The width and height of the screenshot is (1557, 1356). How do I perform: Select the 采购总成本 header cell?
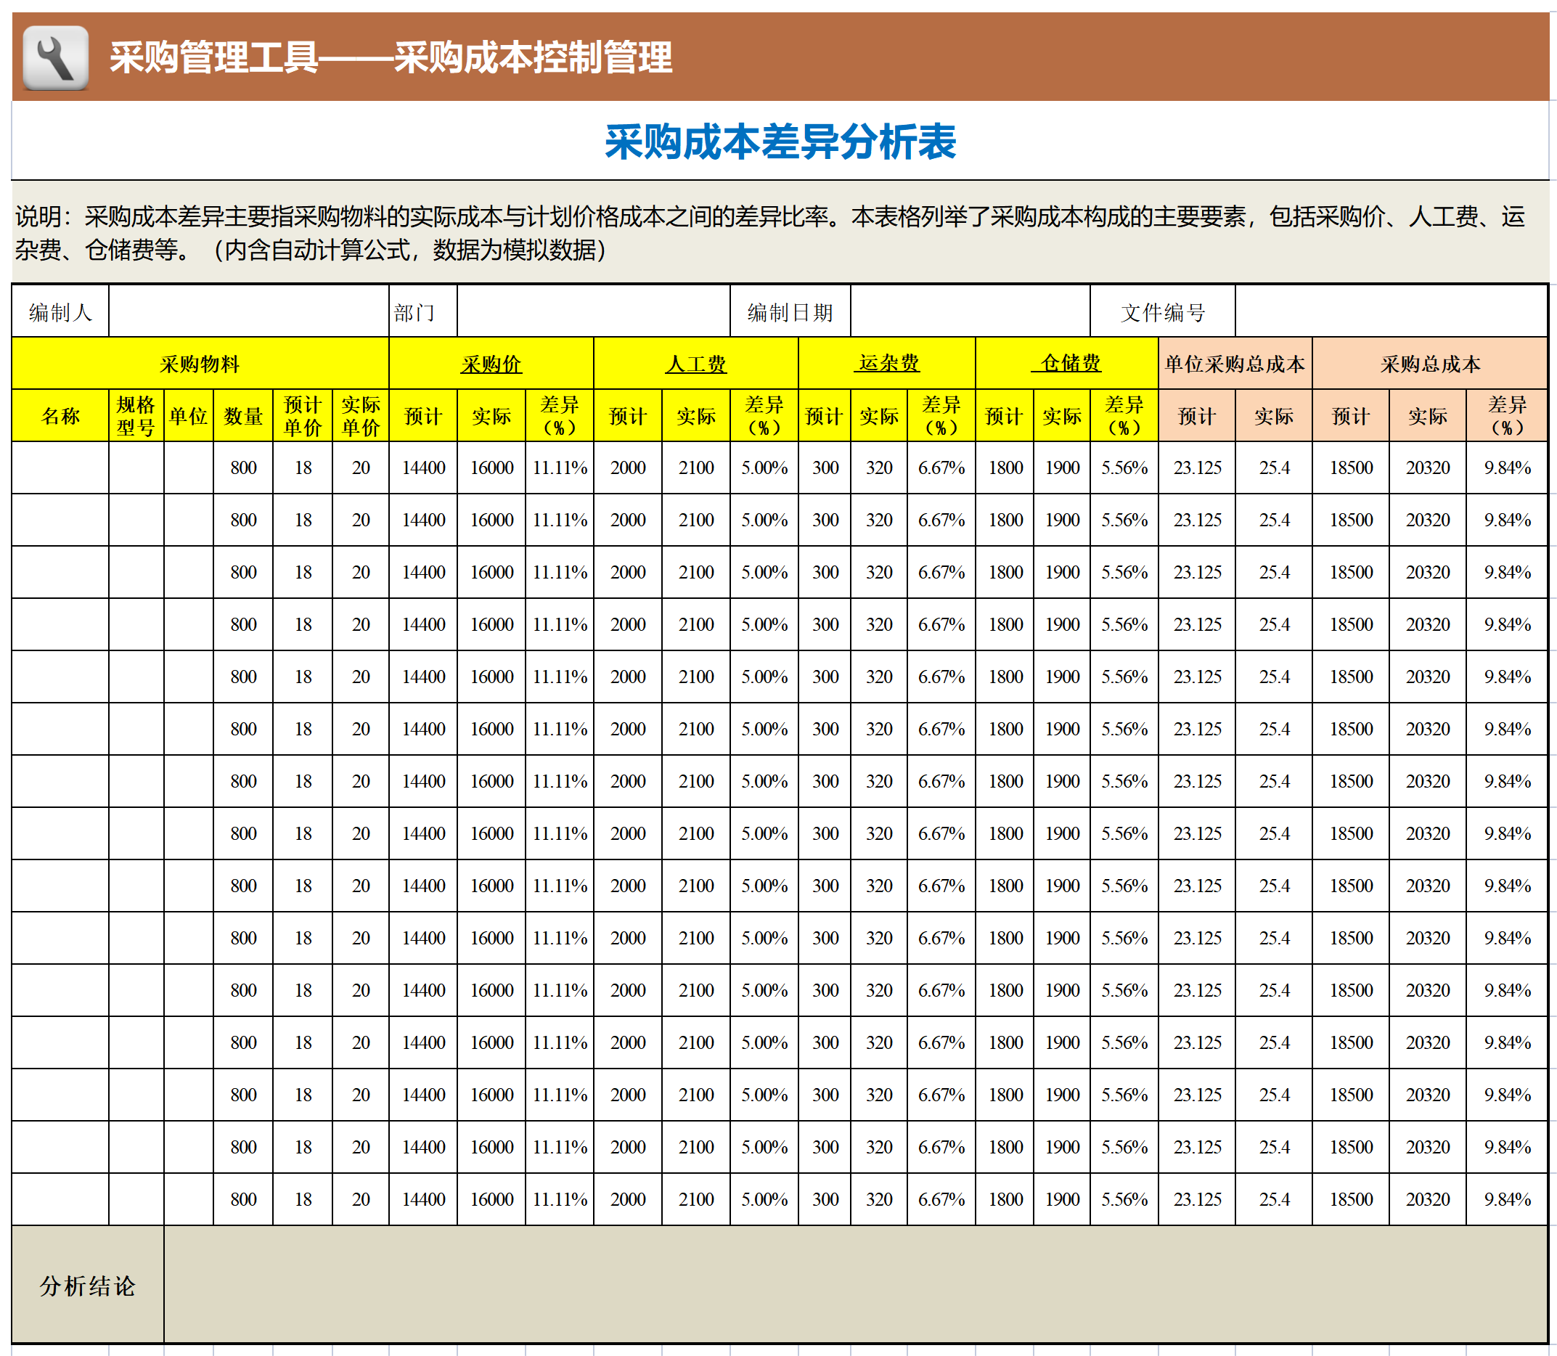click(x=1430, y=364)
